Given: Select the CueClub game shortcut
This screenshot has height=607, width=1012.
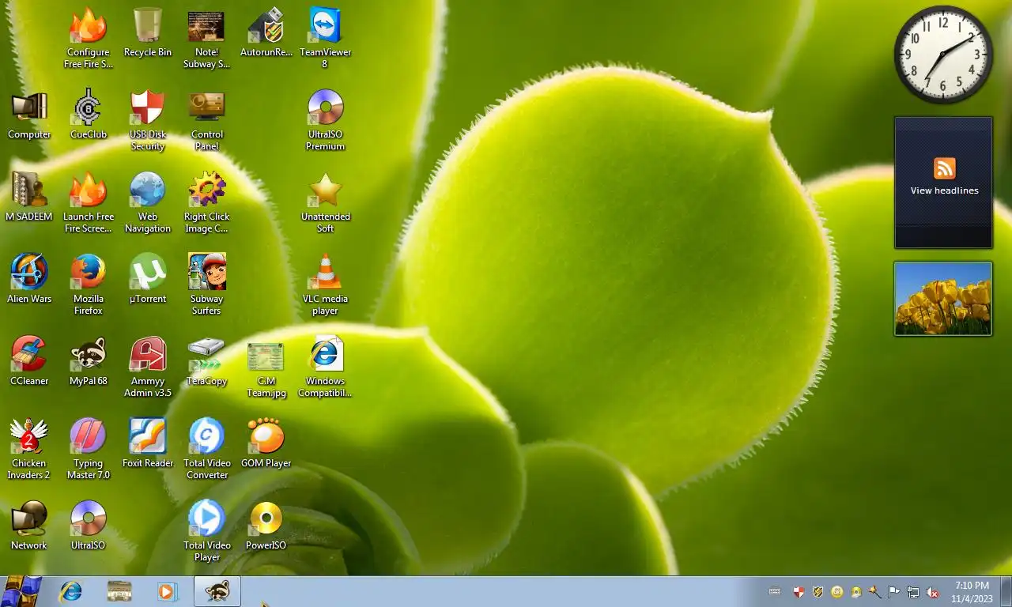Looking at the screenshot, I should click(x=89, y=115).
